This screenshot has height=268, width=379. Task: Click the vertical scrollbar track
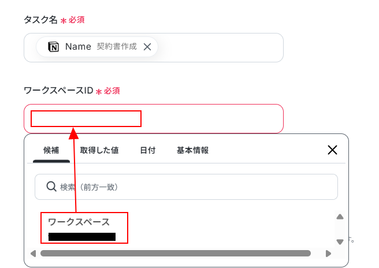(340, 229)
